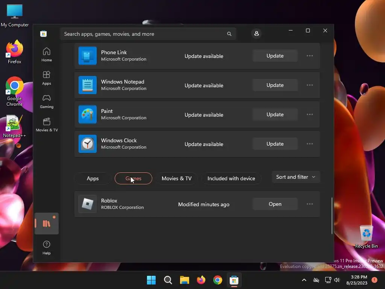Open volume control in system tray
Image resolution: width=385 pixels, height=289 pixels.
coord(337,280)
